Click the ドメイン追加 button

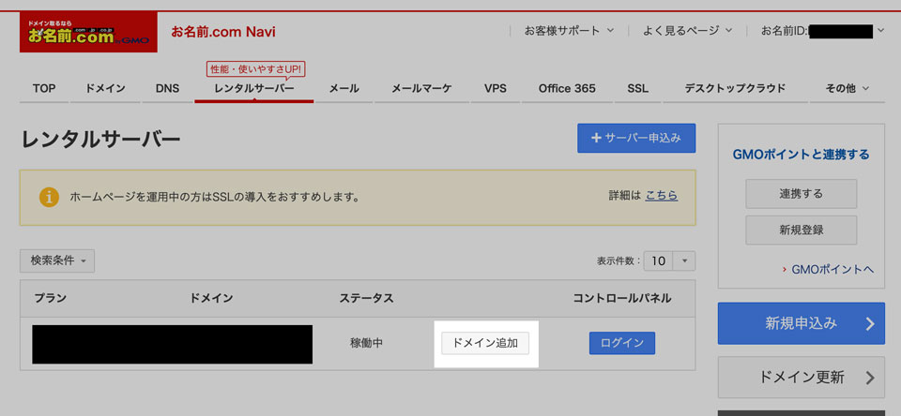[x=485, y=343]
